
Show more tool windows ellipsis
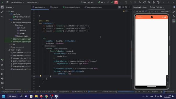click(x=2, y=16)
